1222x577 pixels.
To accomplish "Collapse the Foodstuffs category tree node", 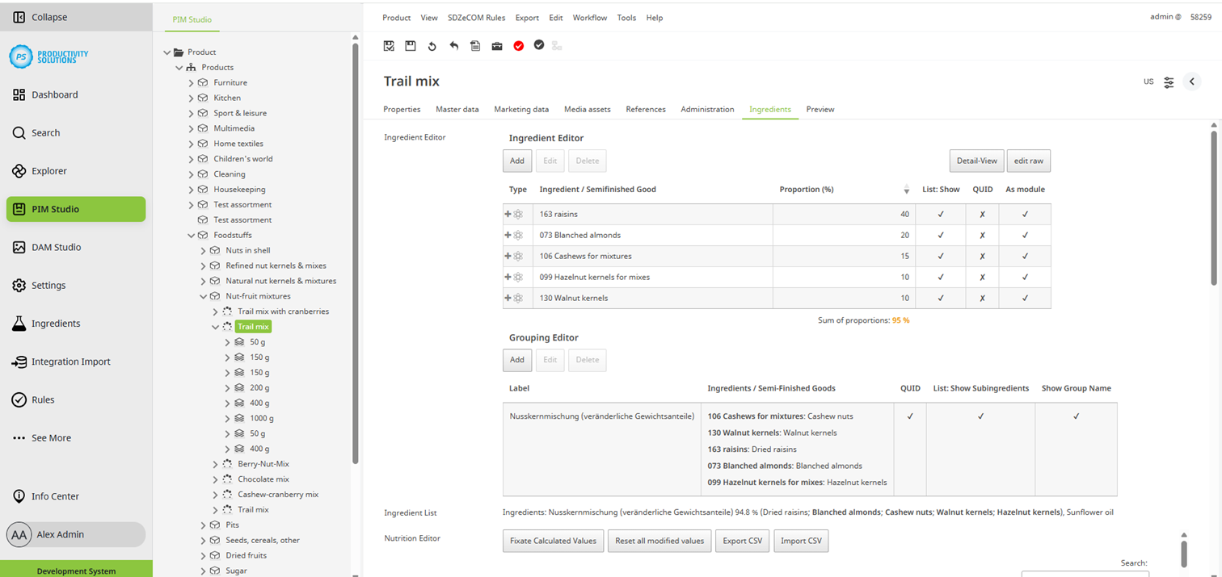I will [x=192, y=235].
